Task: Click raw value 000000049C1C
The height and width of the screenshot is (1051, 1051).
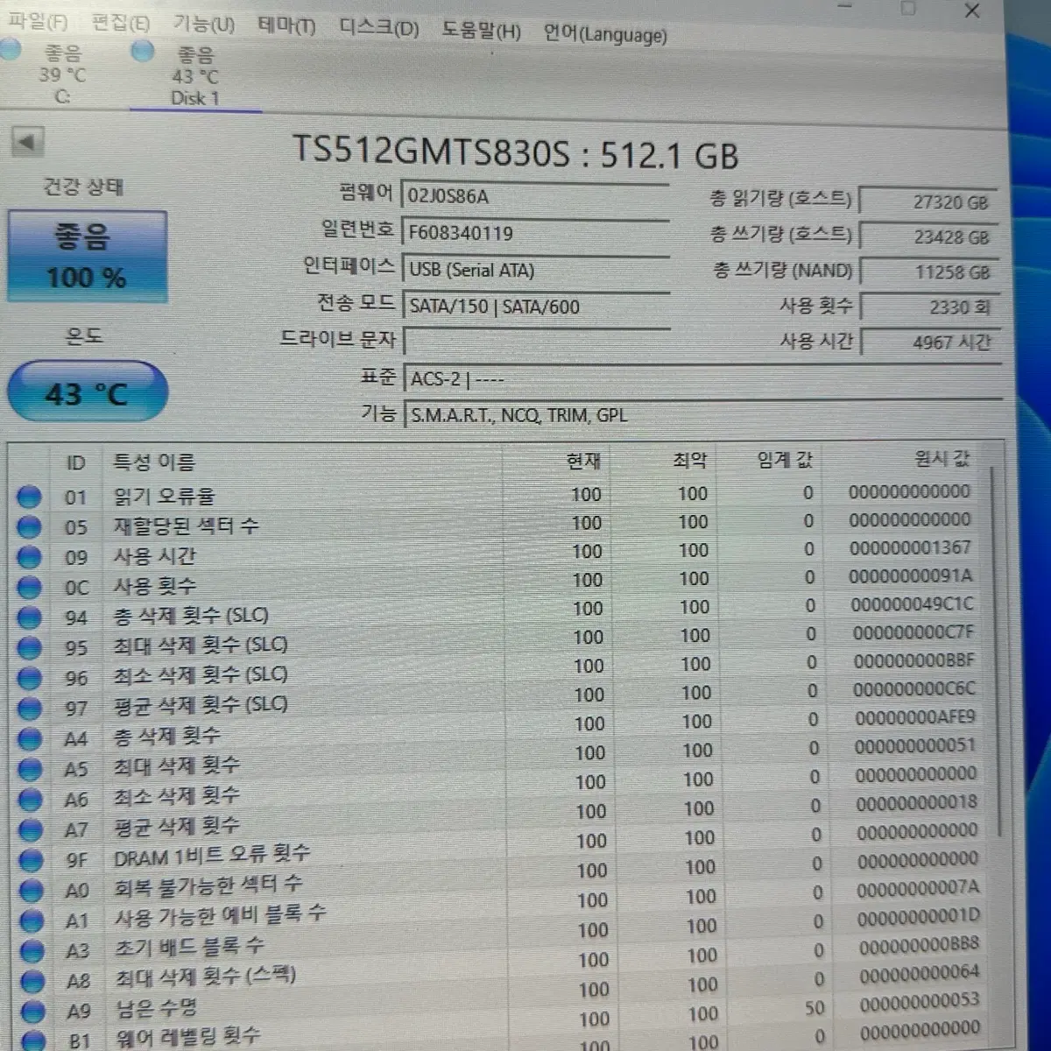Action: pyautogui.click(x=912, y=604)
